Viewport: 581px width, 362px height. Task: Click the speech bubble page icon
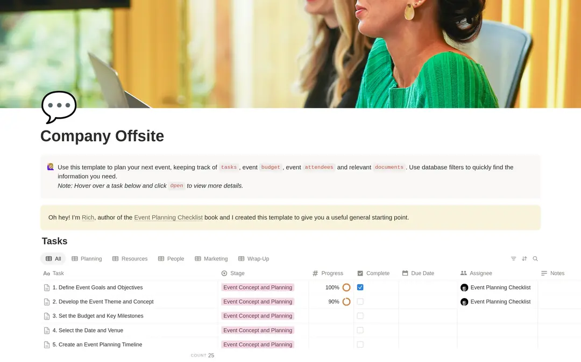click(59, 107)
